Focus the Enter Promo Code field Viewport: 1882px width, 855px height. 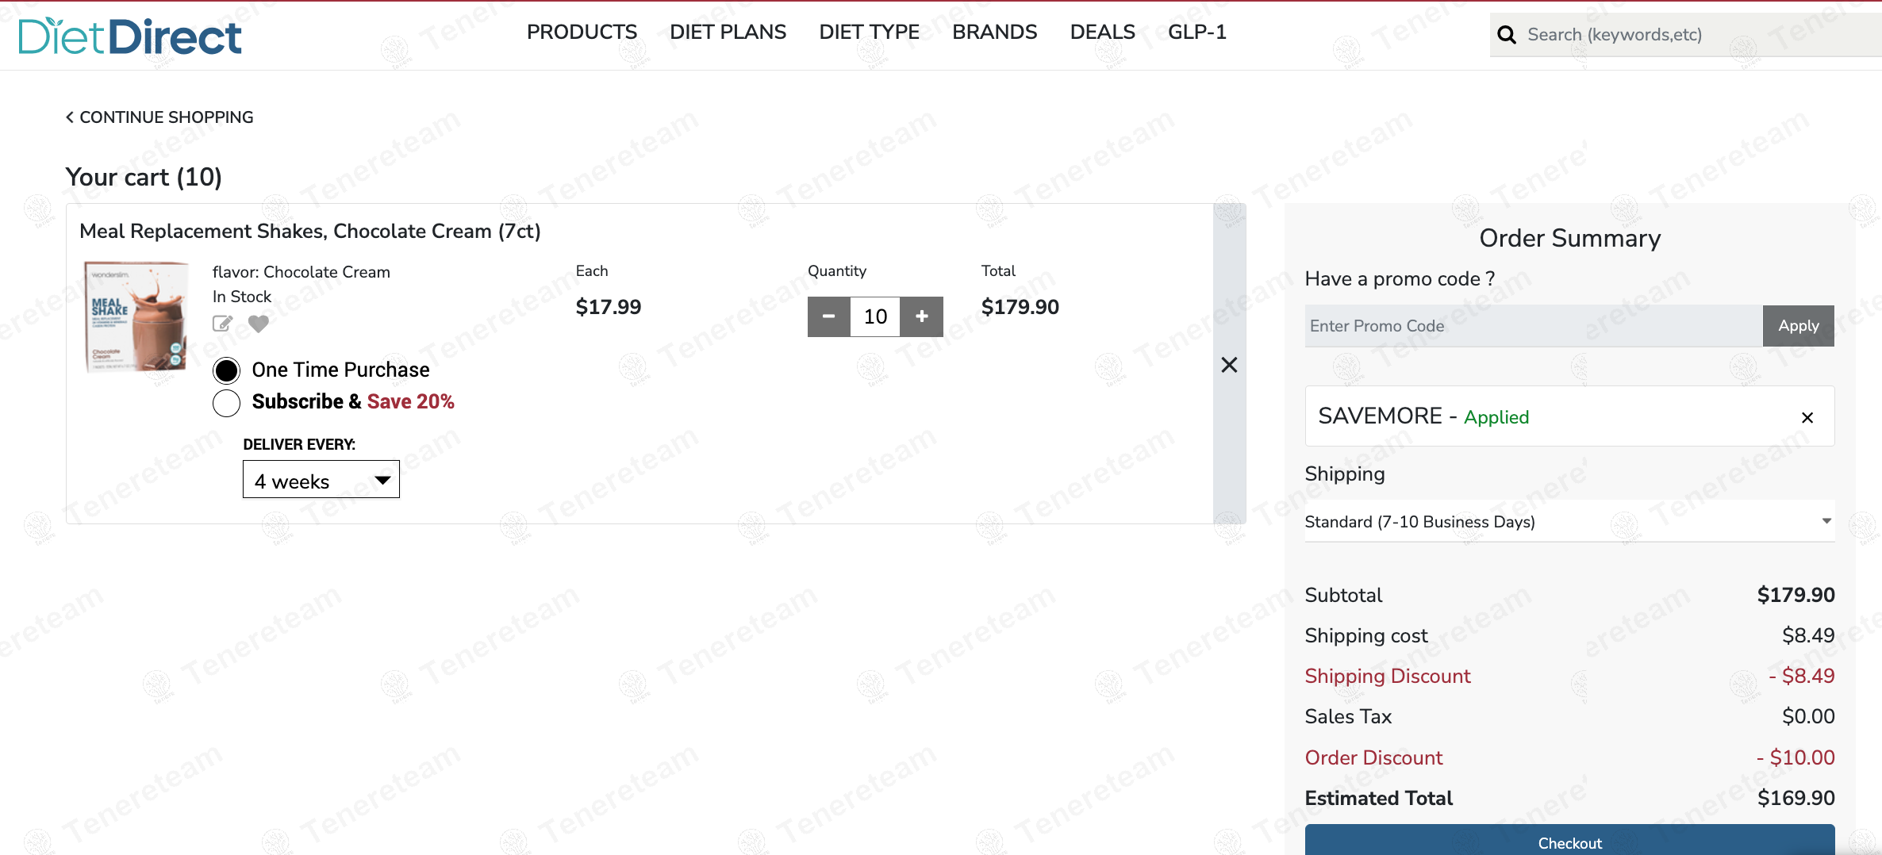(1533, 326)
